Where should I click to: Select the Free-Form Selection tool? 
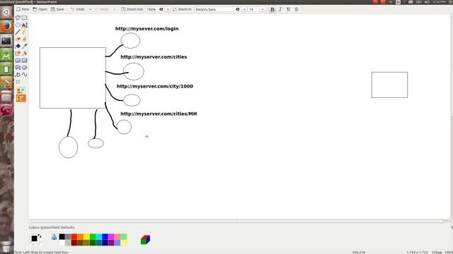18,18
